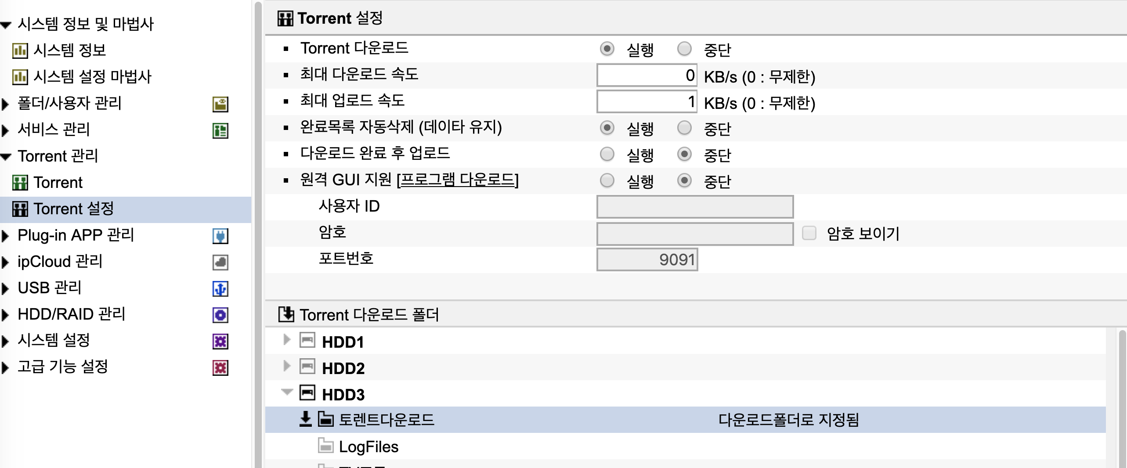Viewport: 1127px width, 468px height.
Task: Select 실행 for 다운로드 완료 후 업로드
Action: [607, 154]
